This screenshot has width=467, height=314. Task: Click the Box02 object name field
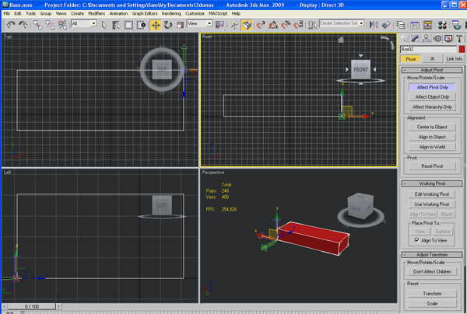tap(428, 50)
